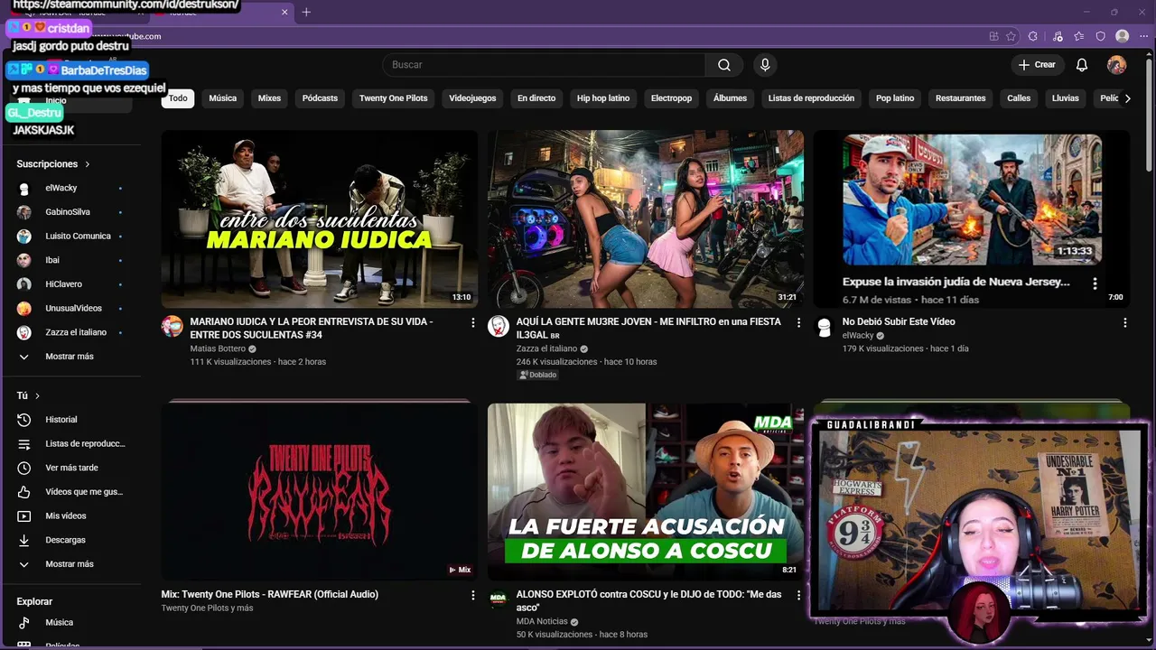Open the browser three-dot settings menu
Image resolution: width=1156 pixels, height=650 pixels.
pyautogui.click(x=1143, y=36)
